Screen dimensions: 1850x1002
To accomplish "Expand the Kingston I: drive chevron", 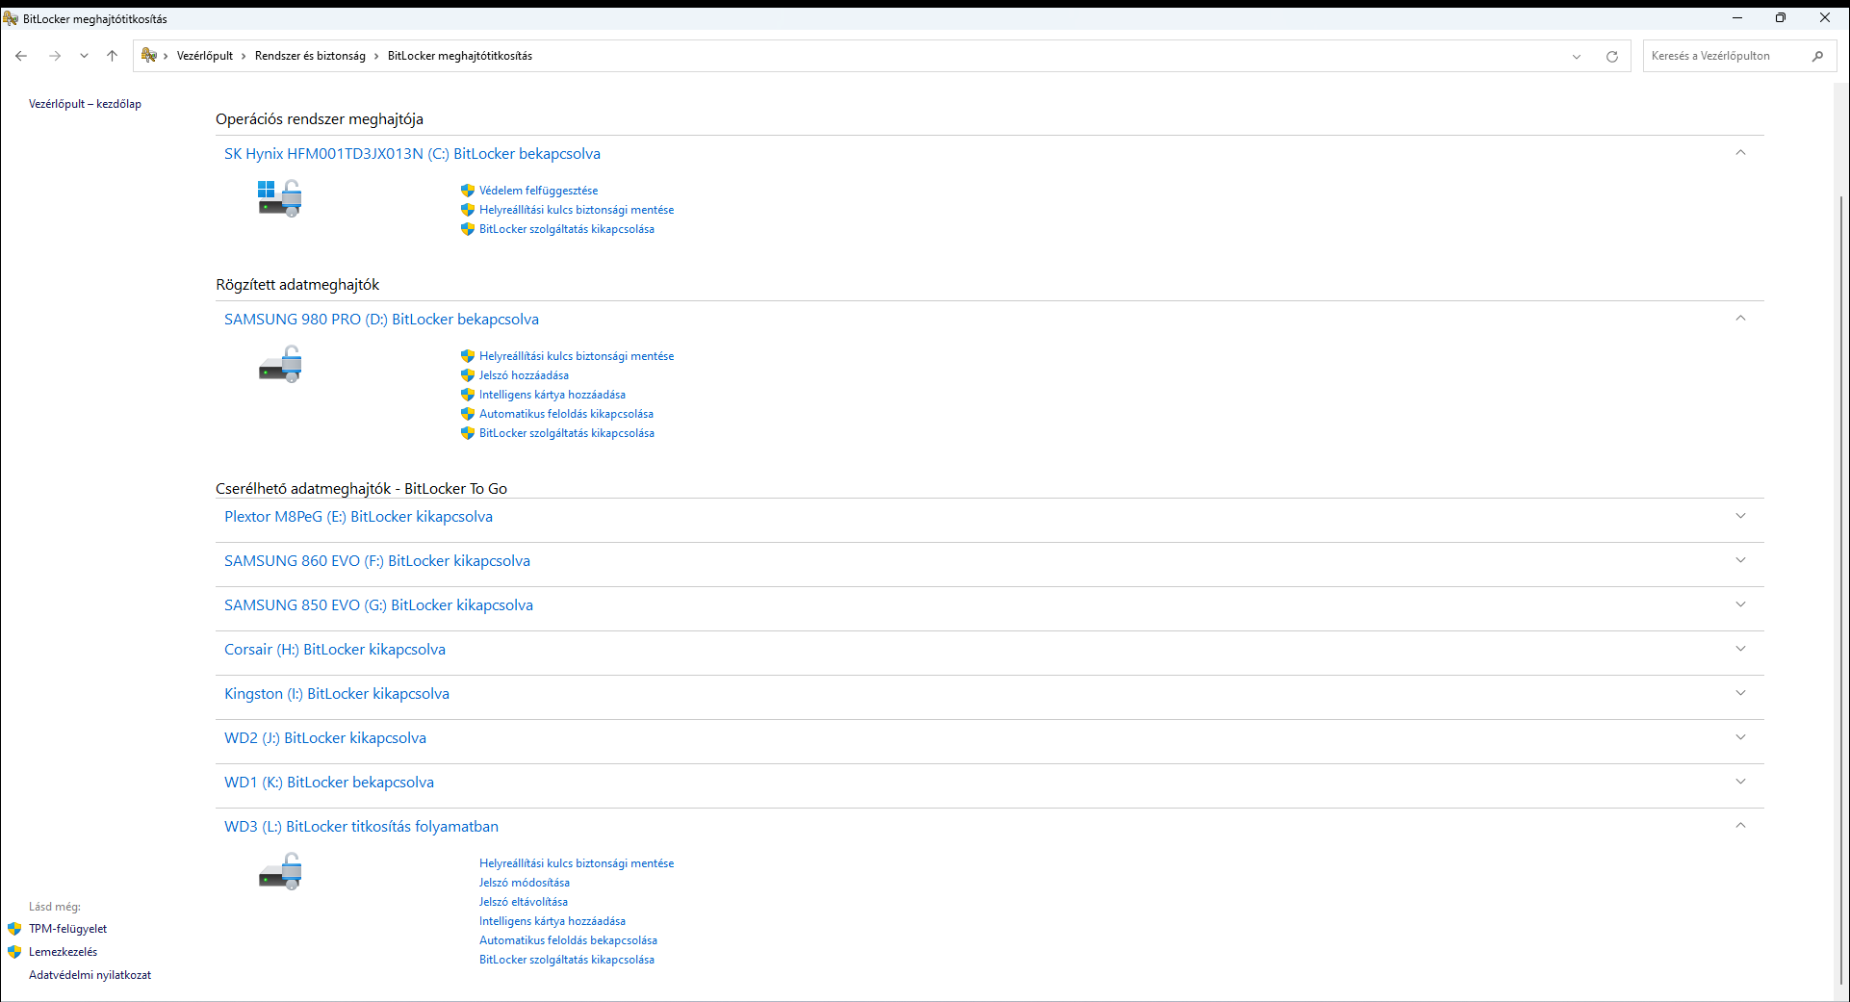I will (1740, 693).
